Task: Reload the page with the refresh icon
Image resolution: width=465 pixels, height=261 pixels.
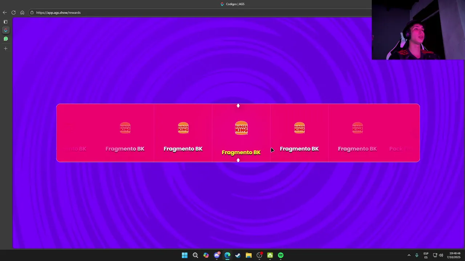Action: point(13,12)
